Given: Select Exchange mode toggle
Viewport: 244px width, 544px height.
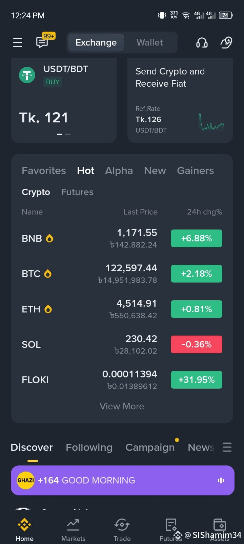Looking at the screenshot, I should coord(96,42).
